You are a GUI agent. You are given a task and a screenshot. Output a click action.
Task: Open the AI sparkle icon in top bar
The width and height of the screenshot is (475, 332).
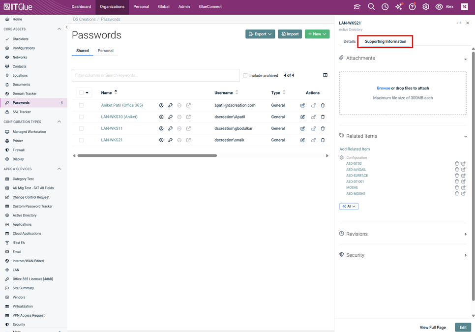click(399, 7)
